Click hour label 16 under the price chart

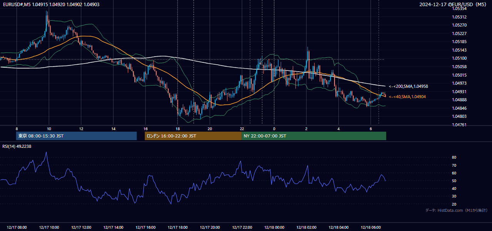click(x=146, y=129)
